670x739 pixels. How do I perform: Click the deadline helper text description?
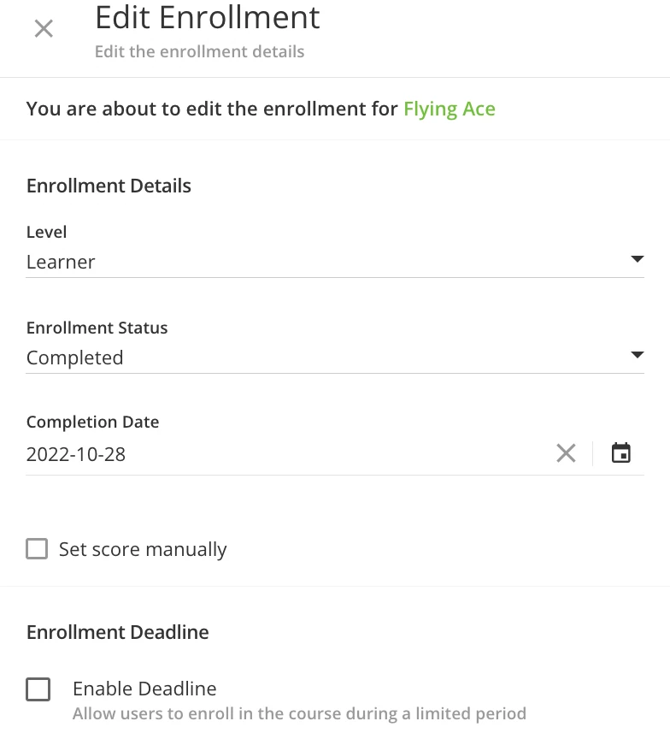click(x=299, y=713)
